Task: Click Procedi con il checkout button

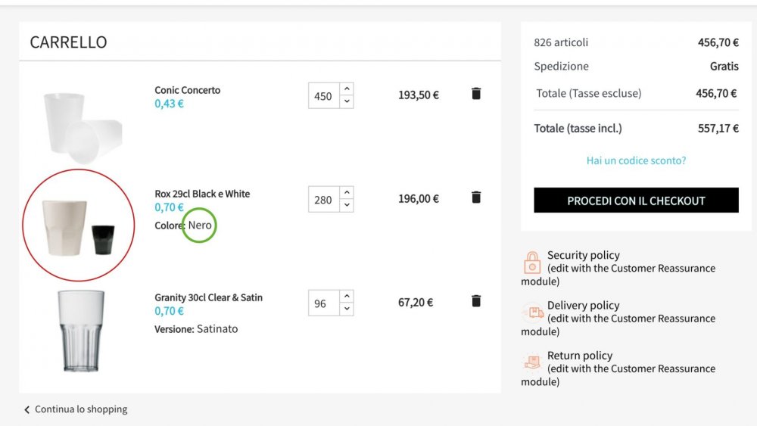Action: point(636,201)
